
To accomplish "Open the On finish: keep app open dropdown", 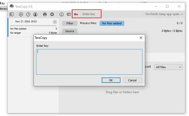I will [164, 14].
